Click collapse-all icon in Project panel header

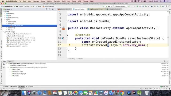click(x=49, y=9)
